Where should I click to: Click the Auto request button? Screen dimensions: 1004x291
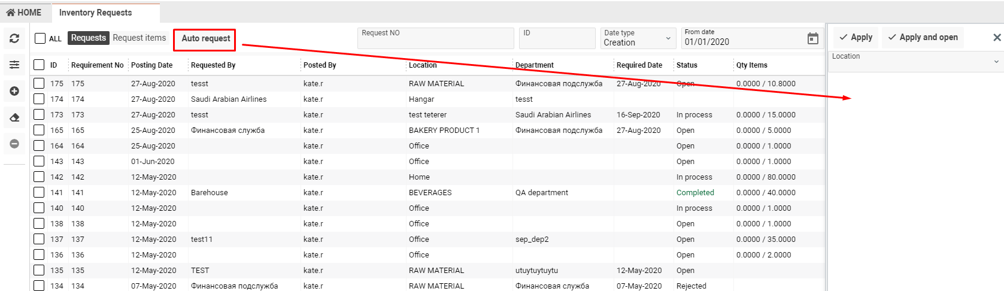[205, 38]
